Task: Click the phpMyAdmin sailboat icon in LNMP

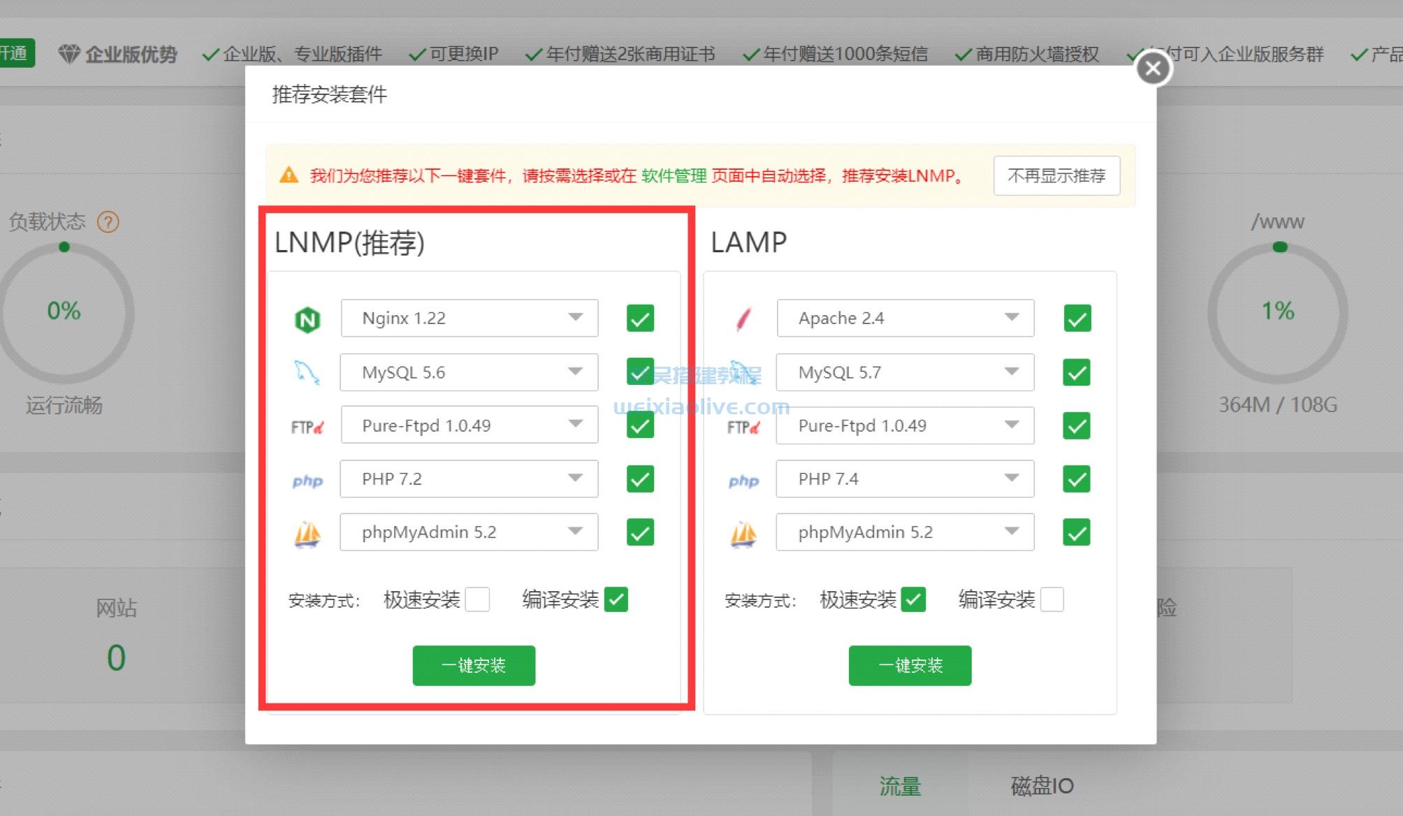Action: click(308, 532)
